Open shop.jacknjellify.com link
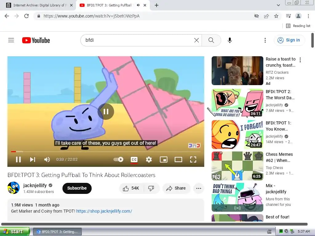315x236 pixels. tap(104, 211)
